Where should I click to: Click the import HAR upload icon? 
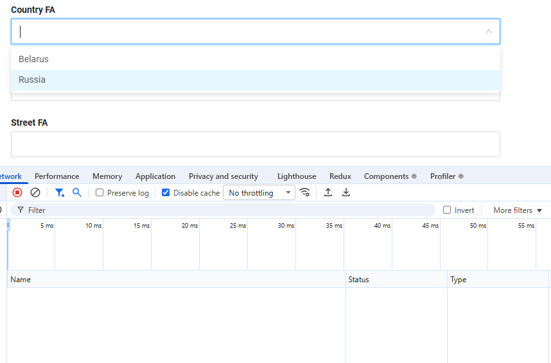(x=328, y=192)
